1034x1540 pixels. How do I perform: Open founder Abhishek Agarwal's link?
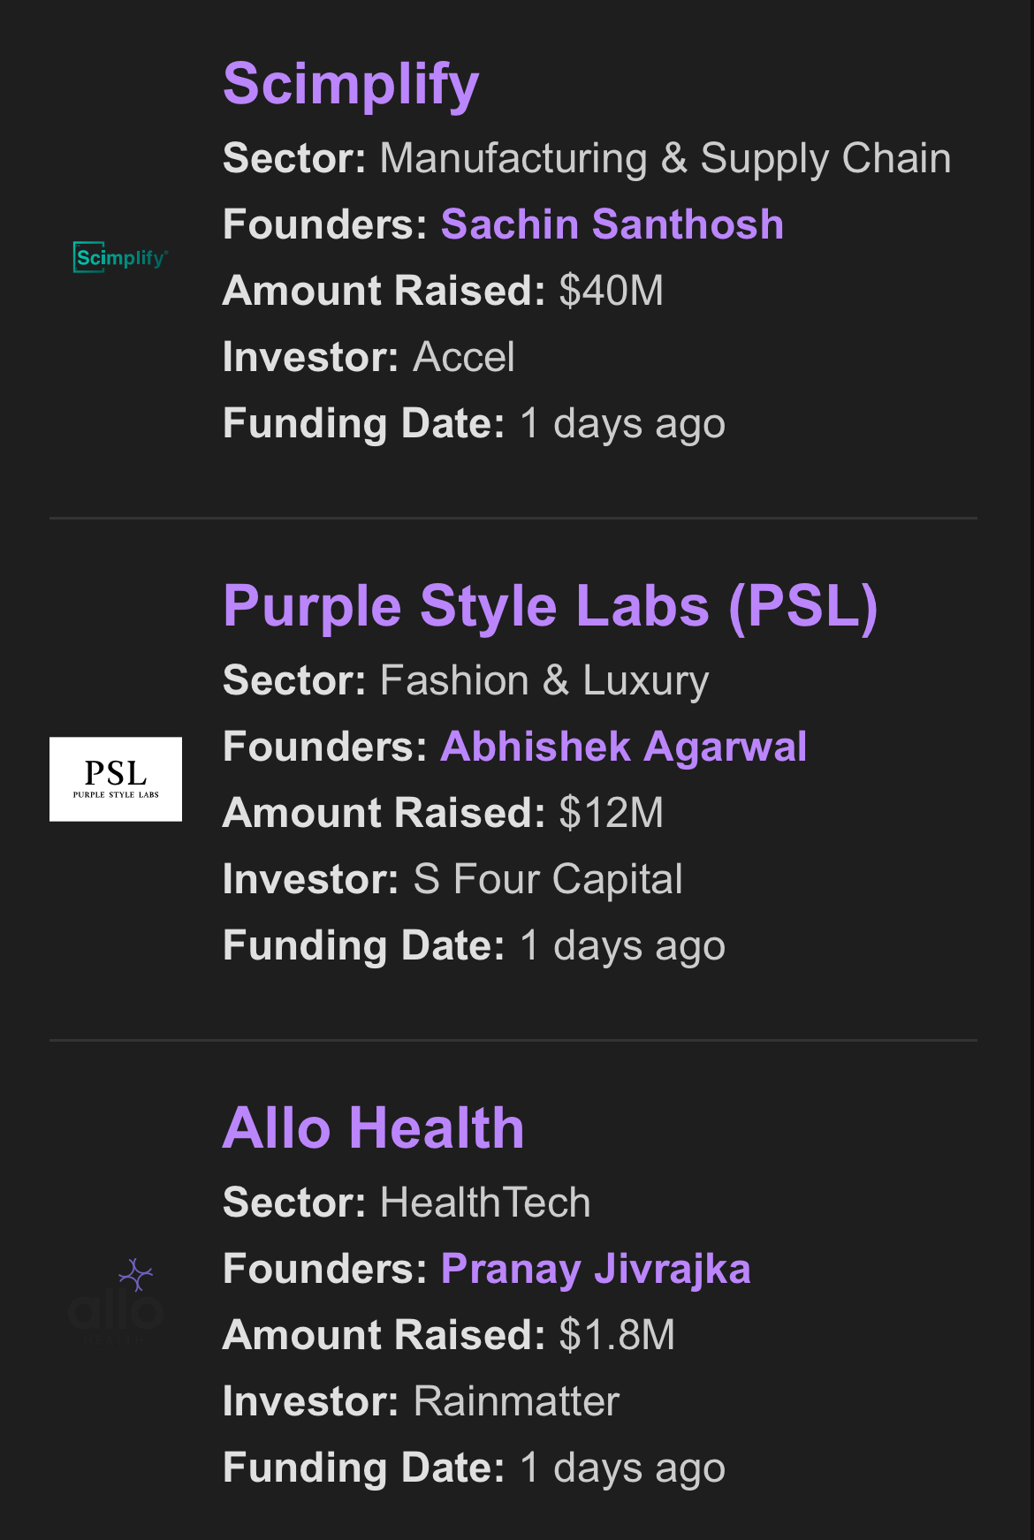[623, 747]
